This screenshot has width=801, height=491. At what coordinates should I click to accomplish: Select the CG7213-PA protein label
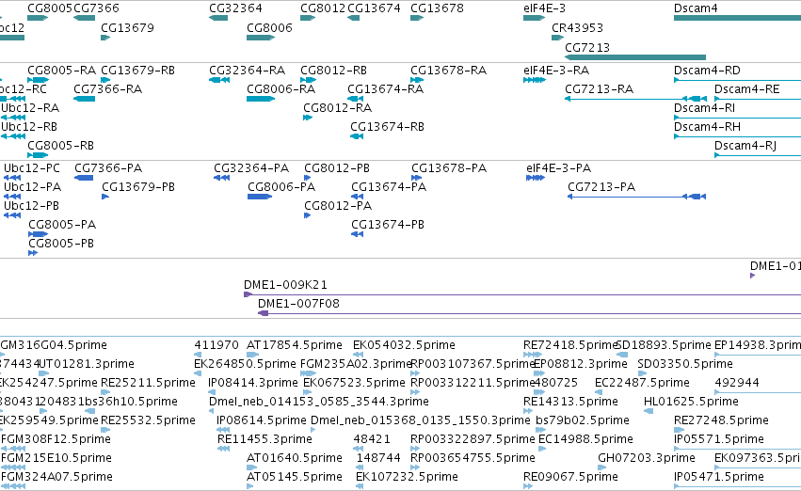coord(601,187)
